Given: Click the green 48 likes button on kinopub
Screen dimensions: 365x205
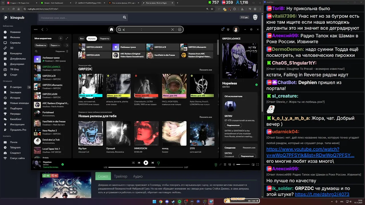Looking at the screenshot, I should click(x=46, y=176).
